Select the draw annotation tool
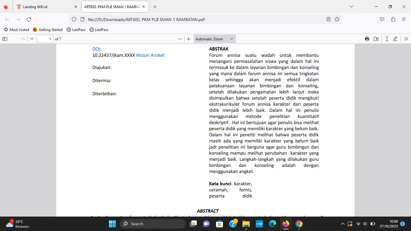 coord(395,39)
